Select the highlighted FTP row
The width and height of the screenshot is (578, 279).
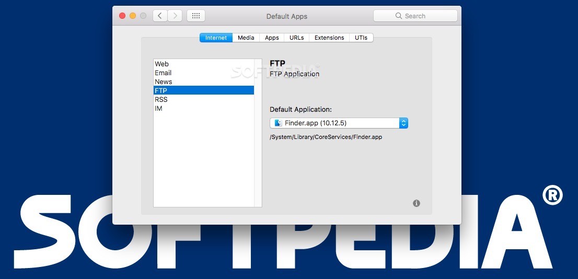pos(203,90)
